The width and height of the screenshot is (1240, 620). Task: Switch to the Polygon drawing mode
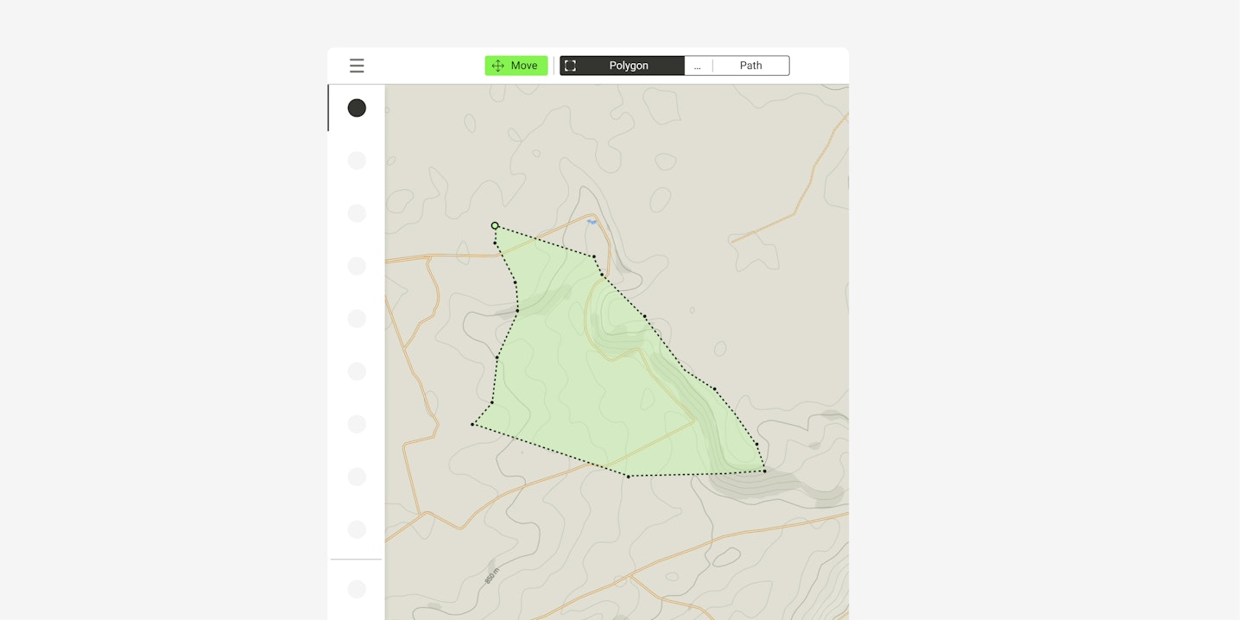(629, 66)
